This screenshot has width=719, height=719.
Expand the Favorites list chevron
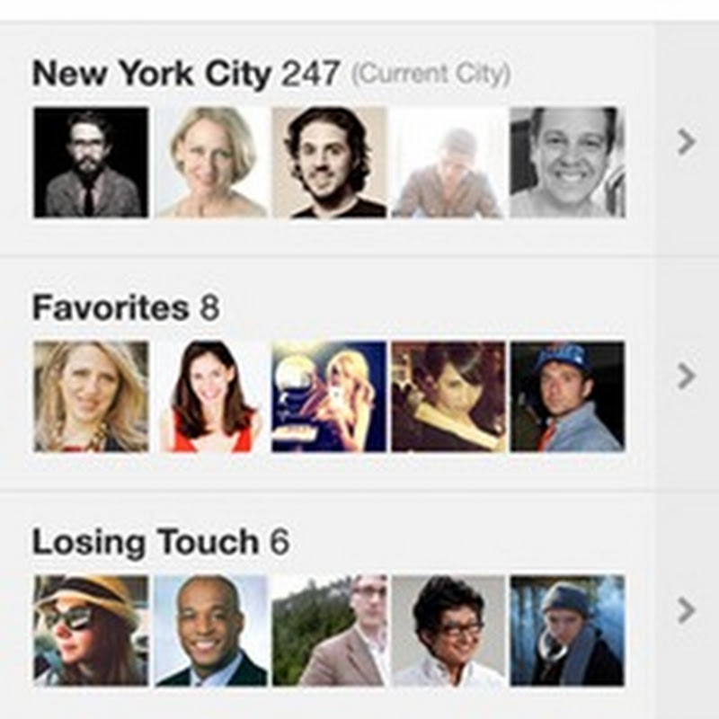(687, 376)
